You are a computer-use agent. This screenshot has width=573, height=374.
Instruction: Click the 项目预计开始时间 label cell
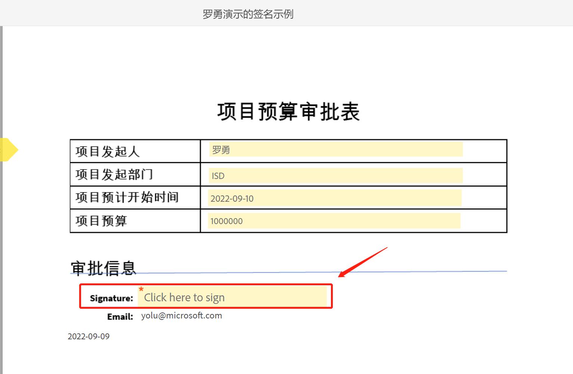pyautogui.click(x=135, y=198)
